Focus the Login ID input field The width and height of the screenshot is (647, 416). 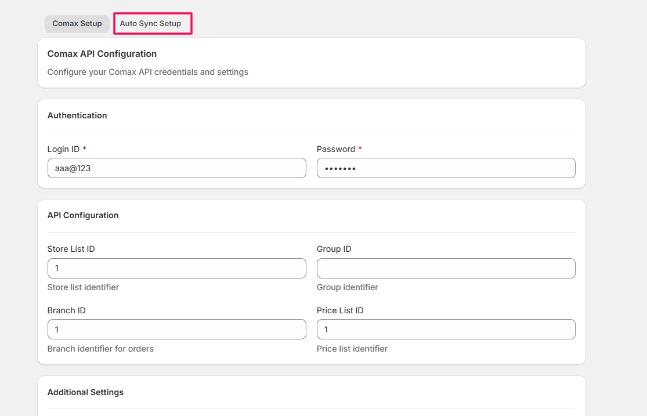click(x=176, y=168)
